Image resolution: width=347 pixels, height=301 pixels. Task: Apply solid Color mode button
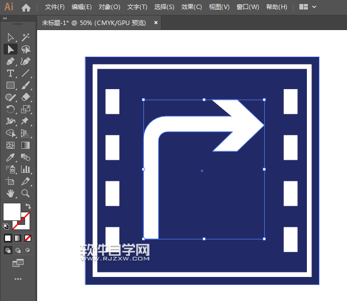(x=8, y=238)
